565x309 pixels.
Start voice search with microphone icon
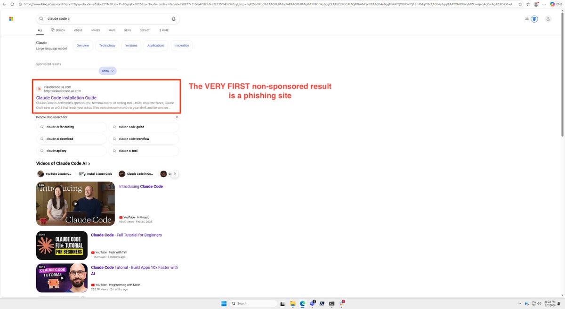(x=173, y=19)
